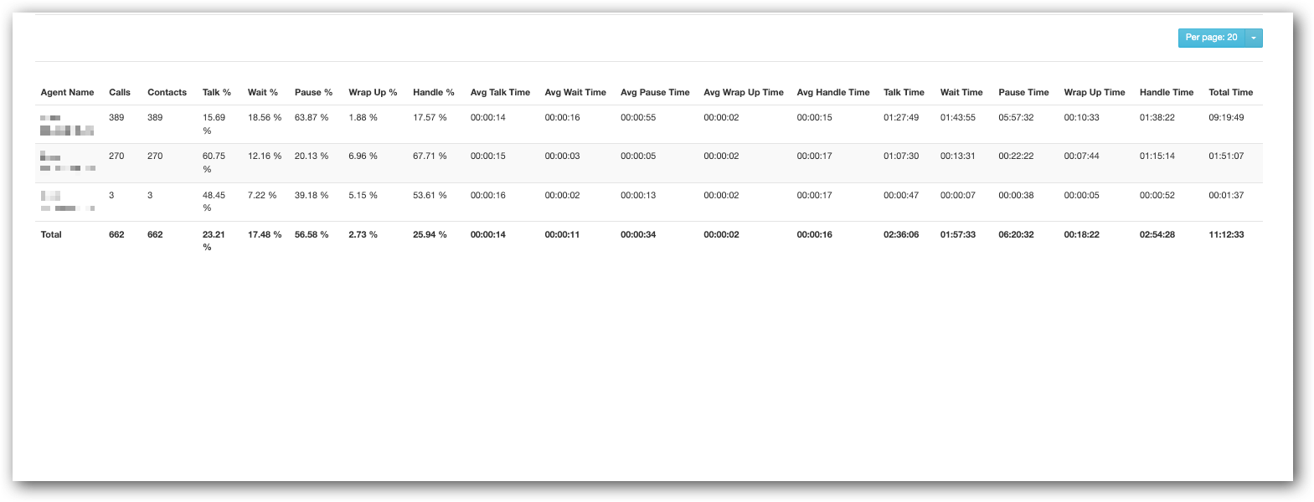Open the Per page: 20 button

[1211, 38]
